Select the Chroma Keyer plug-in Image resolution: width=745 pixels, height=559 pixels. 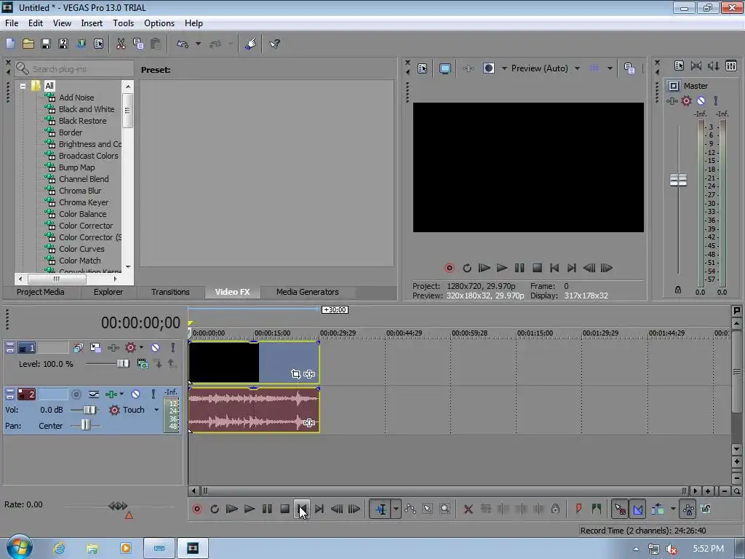coord(84,202)
